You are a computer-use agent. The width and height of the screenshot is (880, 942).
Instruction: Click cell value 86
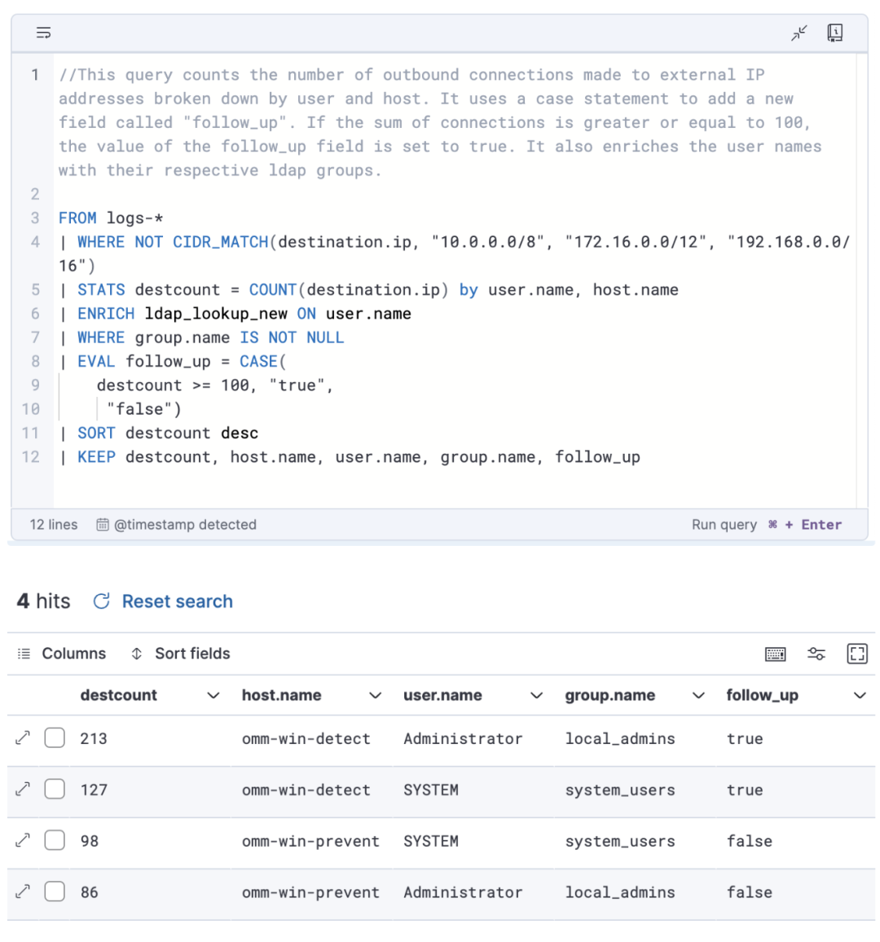tap(90, 892)
